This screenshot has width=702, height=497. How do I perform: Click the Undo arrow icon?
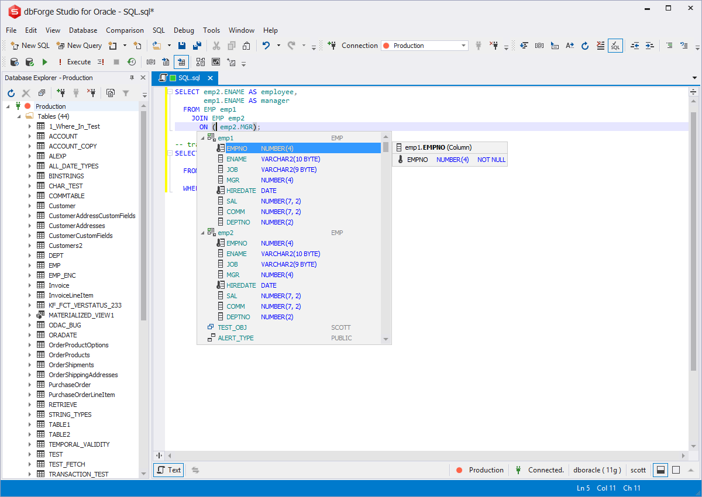click(x=266, y=46)
